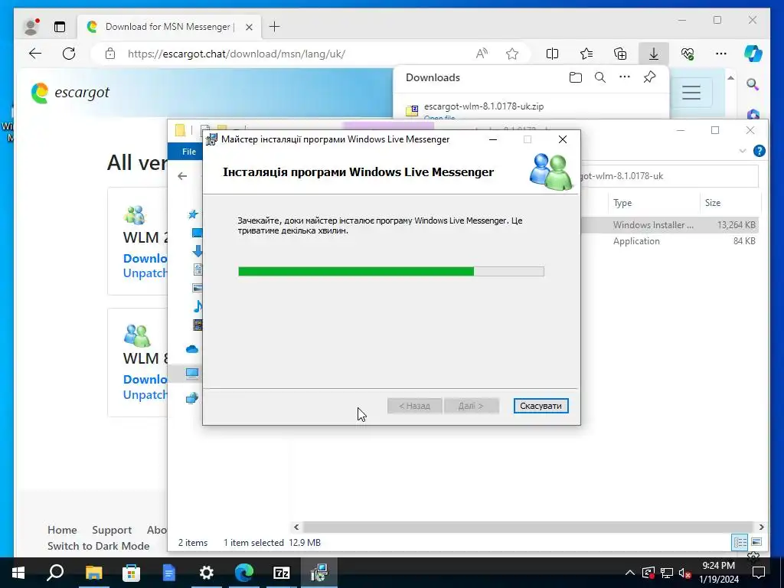This screenshot has width=784, height=588.
Task: Search downloads in the Downloads panel
Action: tap(600, 77)
